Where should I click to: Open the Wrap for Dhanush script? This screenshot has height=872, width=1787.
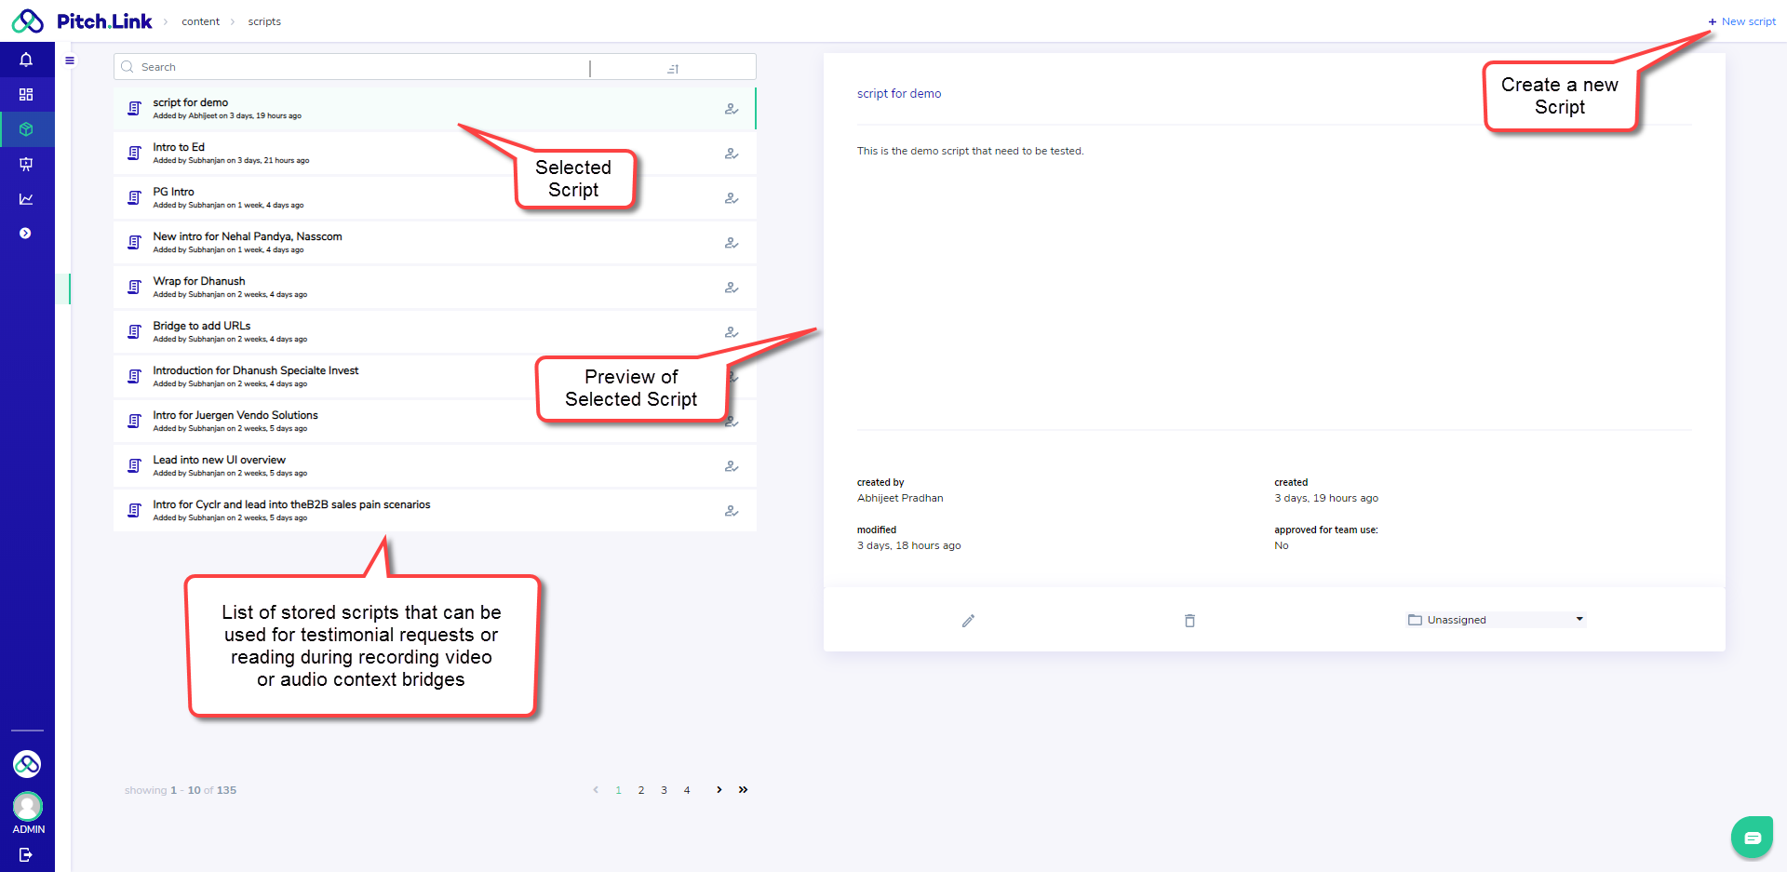coord(199,282)
